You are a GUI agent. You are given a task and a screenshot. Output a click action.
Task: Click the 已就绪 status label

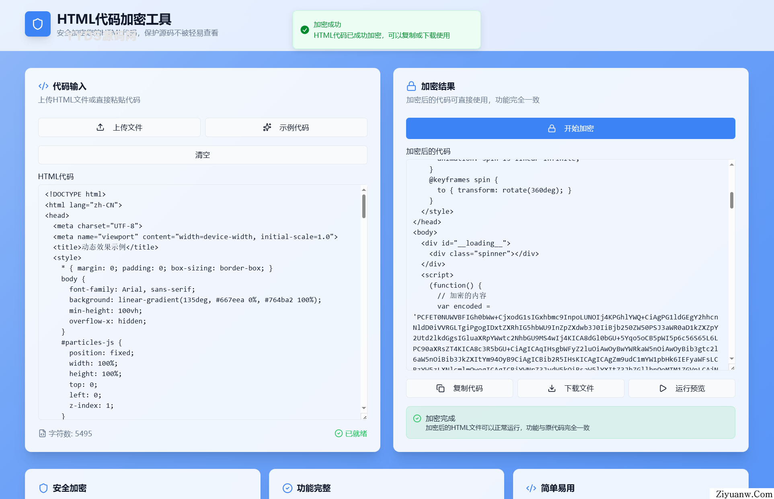pyautogui.click(x=356, y=434)
